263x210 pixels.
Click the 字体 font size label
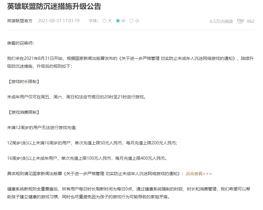point(93,21)
